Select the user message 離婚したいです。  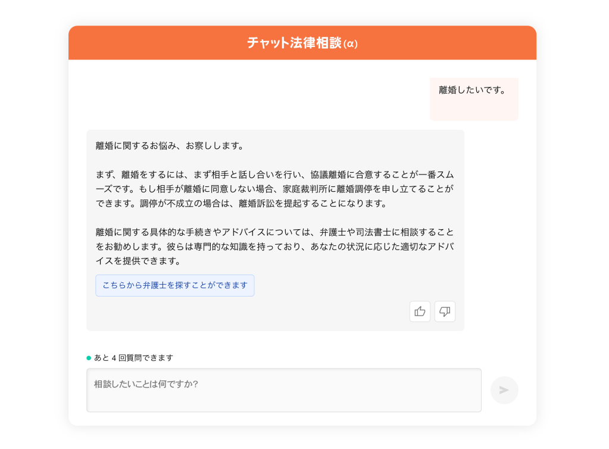click(x=472, y=91)
